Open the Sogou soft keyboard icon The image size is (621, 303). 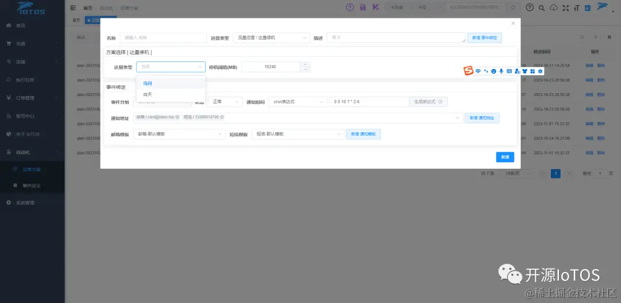[x=509, y=71]
